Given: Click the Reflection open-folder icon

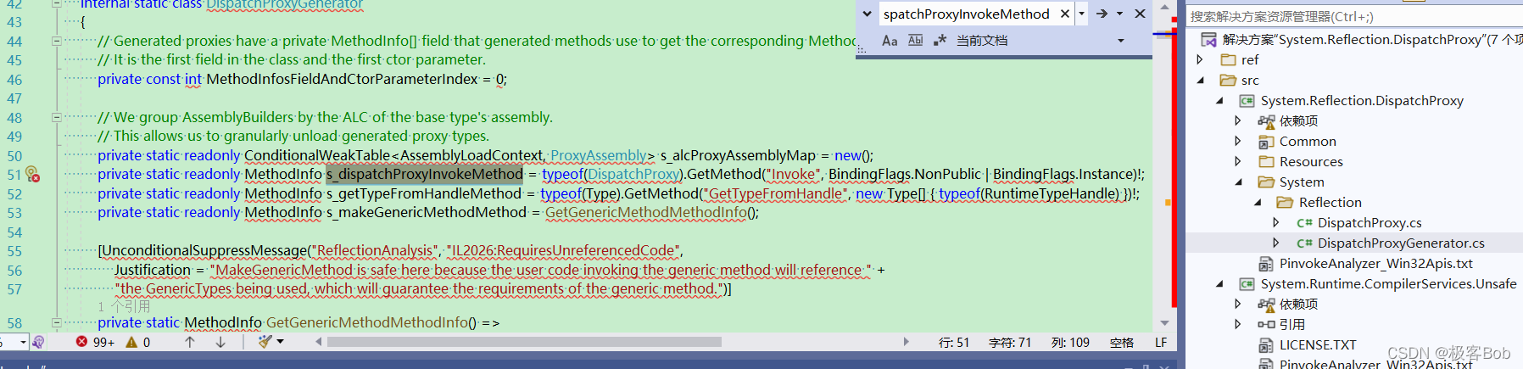Looking at the screenshot, I should click(x=1285, y=202).
